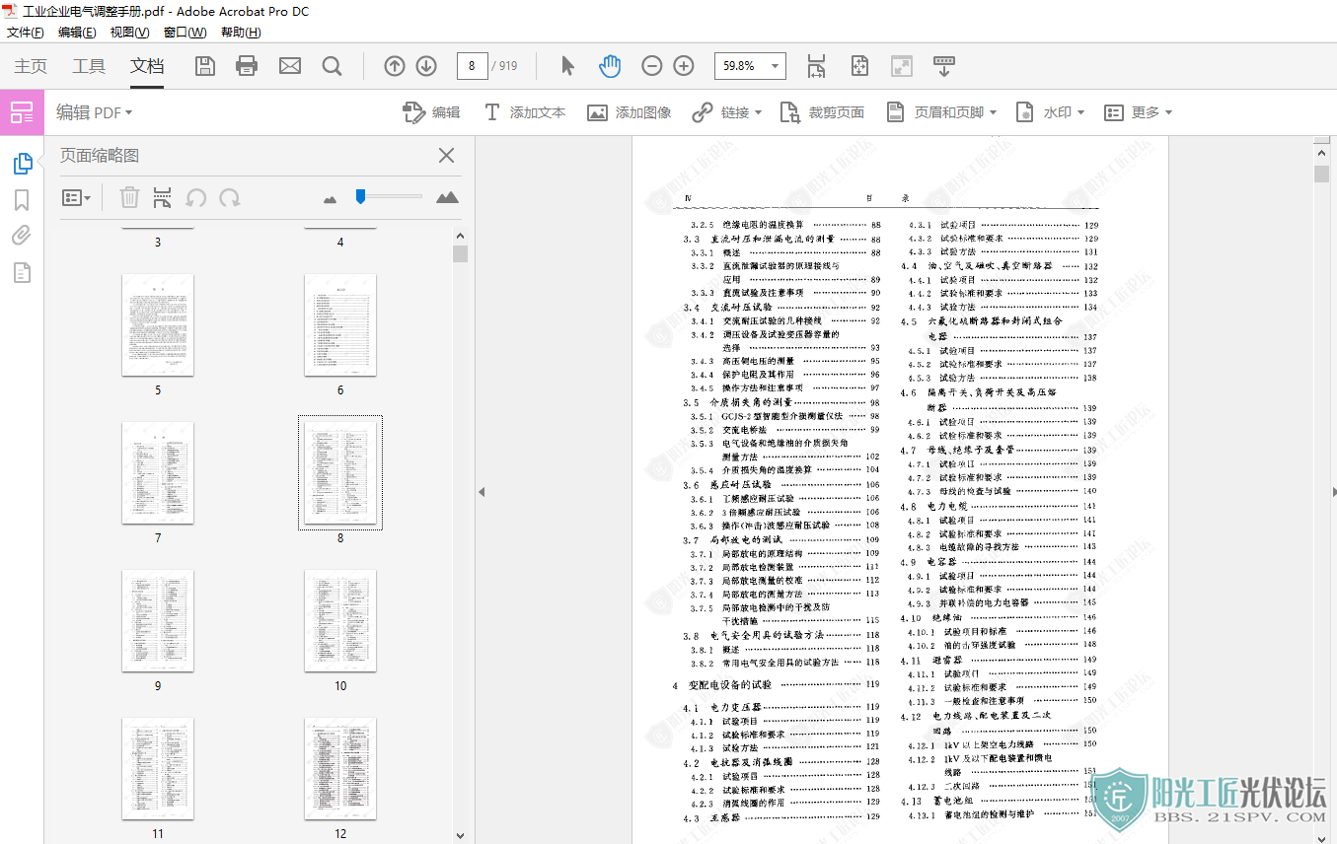Zoom in with the plus icon

coord(684,66)
